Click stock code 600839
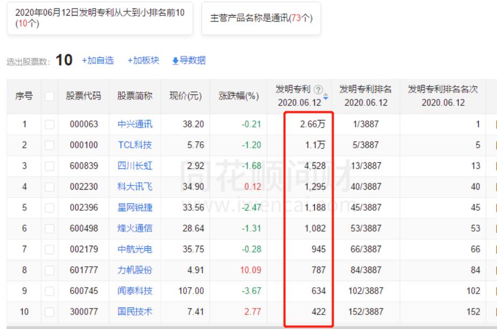The height and width of the screenshot is (329, 497). [x=84, y=166]
